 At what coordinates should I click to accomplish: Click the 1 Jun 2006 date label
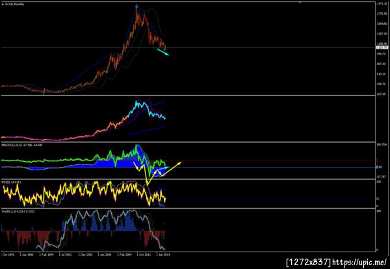point(105,255)
